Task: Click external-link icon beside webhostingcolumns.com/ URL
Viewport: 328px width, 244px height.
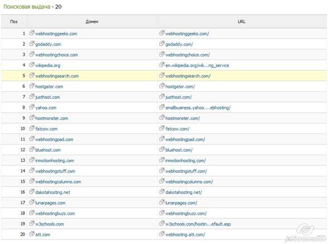Action: point(161,181)
